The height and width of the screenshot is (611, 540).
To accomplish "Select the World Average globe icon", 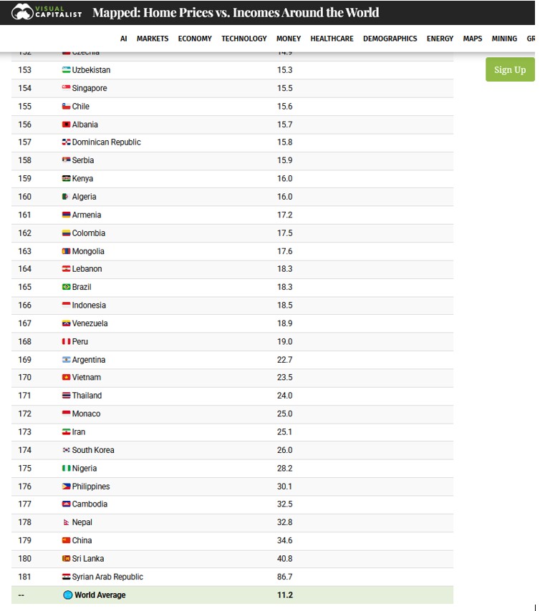I will pos(68,595).
